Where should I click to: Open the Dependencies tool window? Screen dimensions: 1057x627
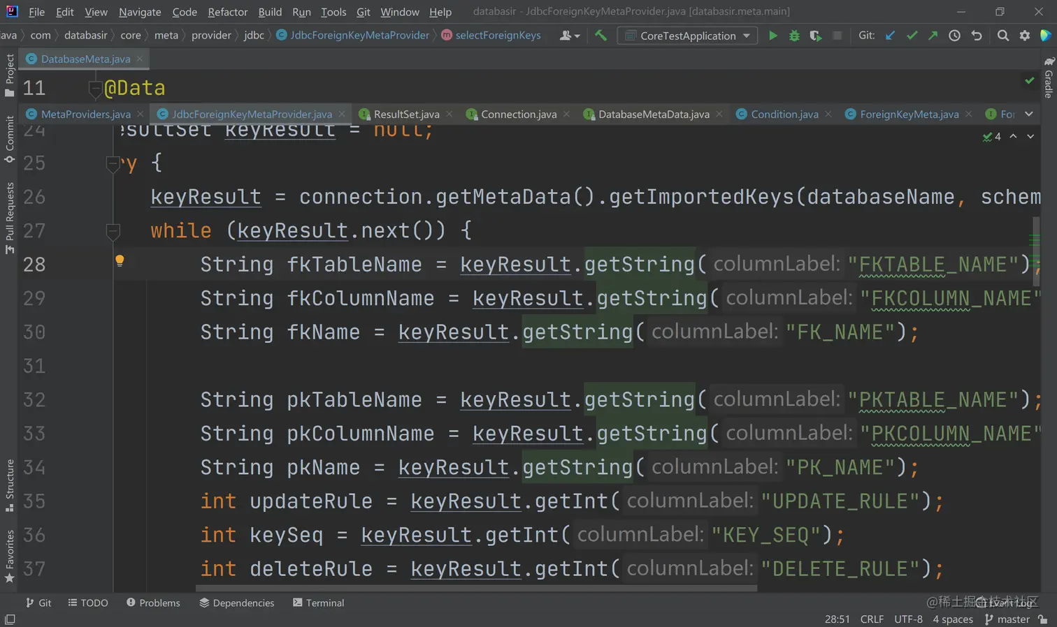pyautogui.click(x=236, y=603)
